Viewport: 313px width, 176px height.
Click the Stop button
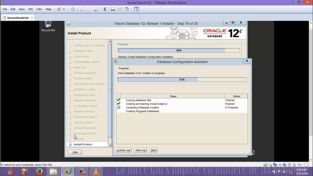click(153, 150)
